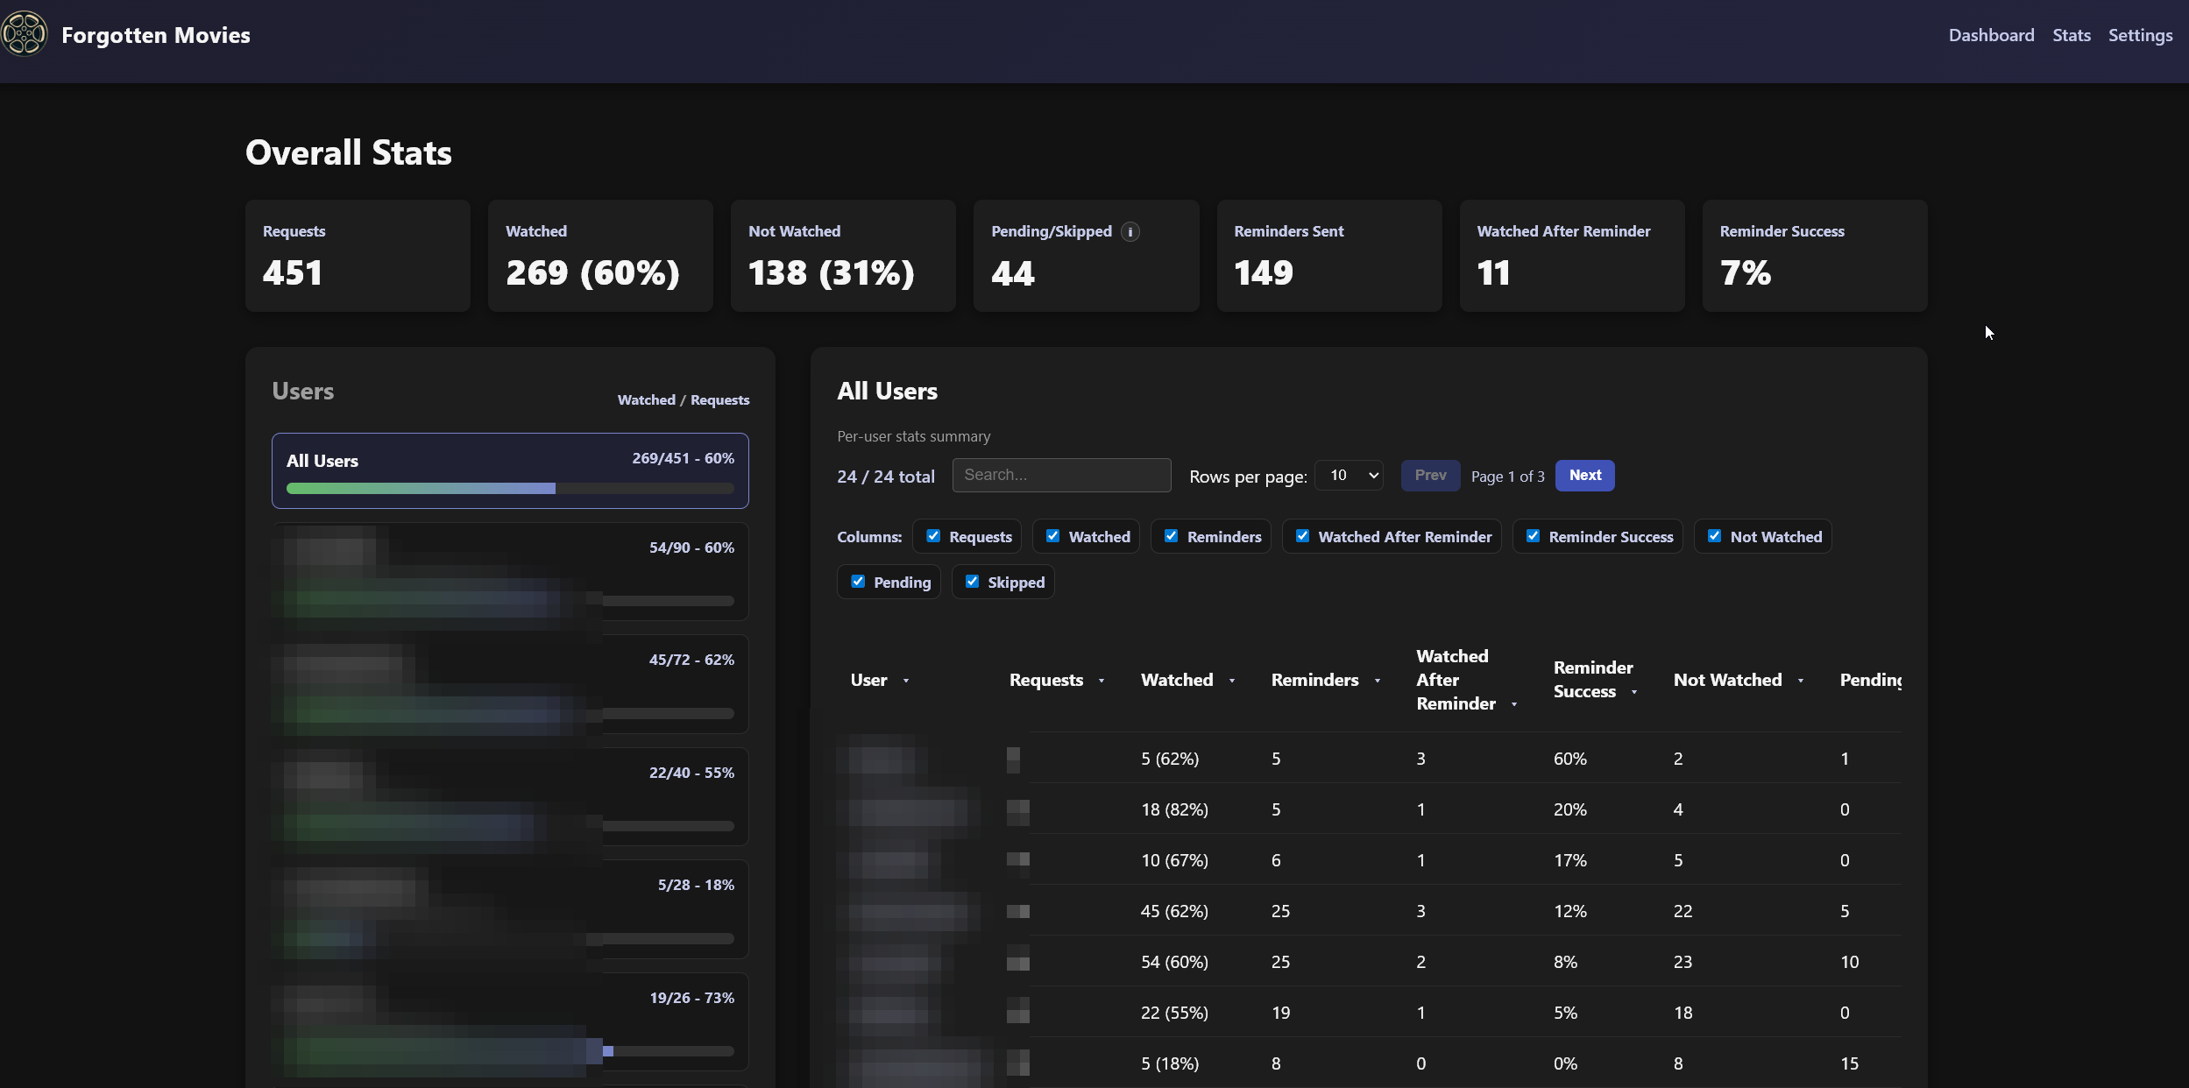The image size is (2189, 1088).
Task: Sort table by Not Watched column
Action: point(1739,680)
